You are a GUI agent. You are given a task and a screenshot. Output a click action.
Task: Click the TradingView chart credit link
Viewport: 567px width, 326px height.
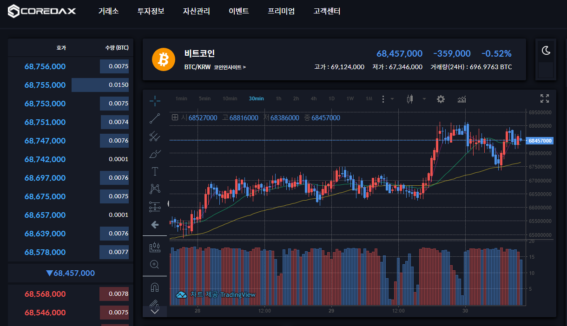(216, 294)
